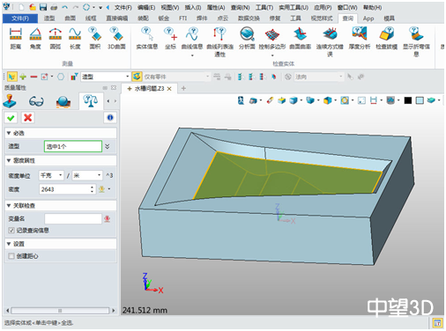This screenshot has height=331, width=446.
Task: Open the coordinate (坐标) query tool
Action: [x=170, y=38]
